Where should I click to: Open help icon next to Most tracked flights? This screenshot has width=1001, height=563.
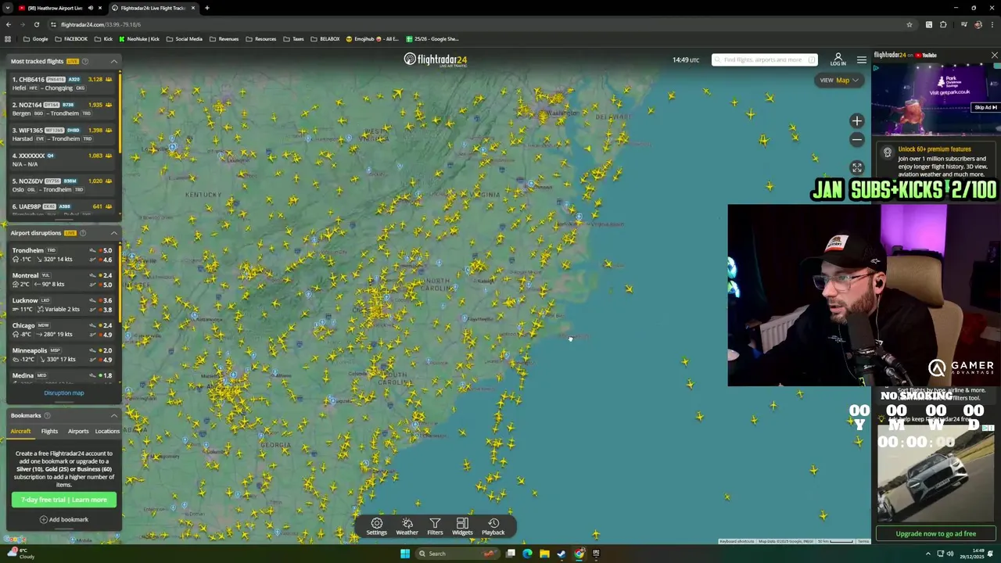pos(85,61)
